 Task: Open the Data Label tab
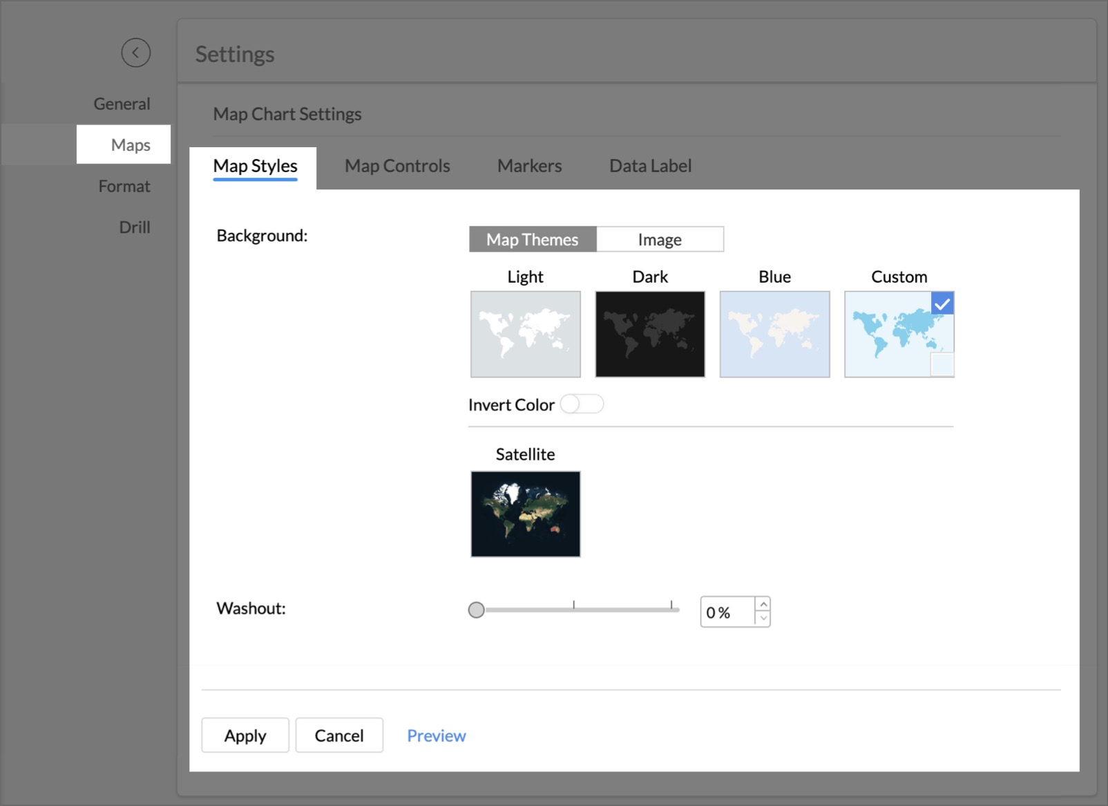(650, 166)
